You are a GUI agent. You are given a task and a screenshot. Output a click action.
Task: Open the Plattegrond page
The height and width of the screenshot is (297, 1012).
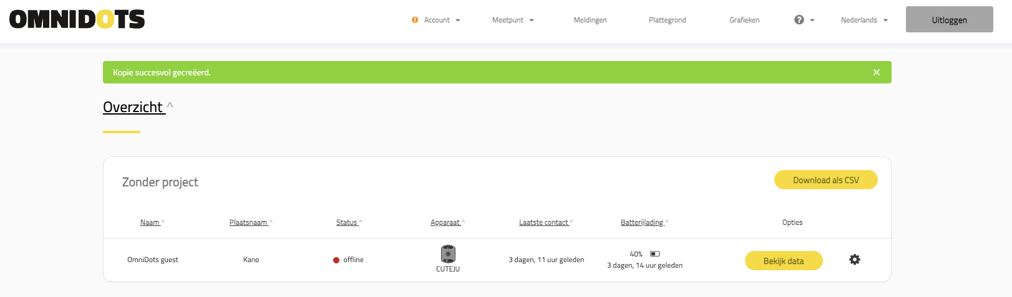(x=667, y=20)
